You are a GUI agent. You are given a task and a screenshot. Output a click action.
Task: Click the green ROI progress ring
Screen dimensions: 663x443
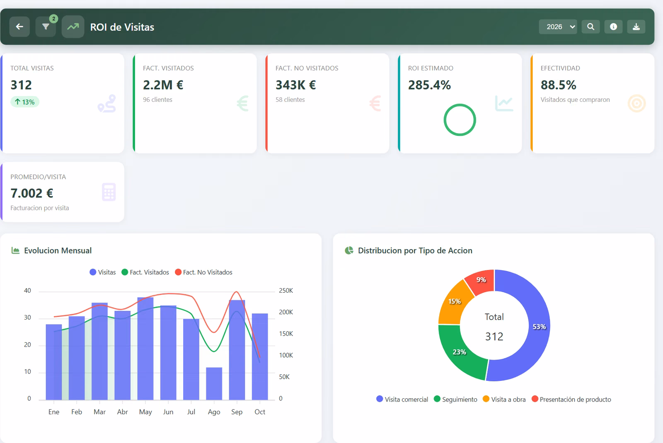click(x=460, y=120)
